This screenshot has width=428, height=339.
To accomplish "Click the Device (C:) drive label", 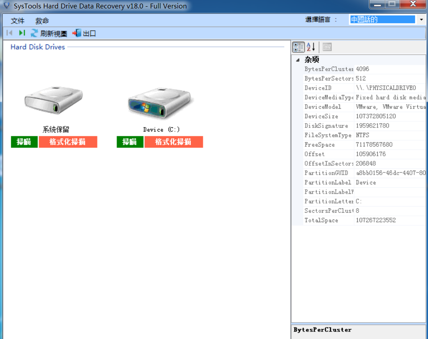I will pos(162,130).
